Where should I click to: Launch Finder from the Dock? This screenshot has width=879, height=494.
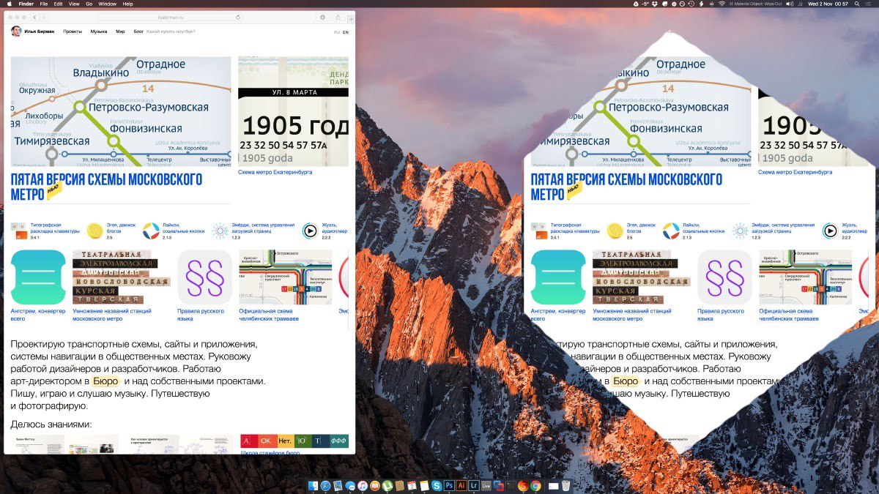313,485
